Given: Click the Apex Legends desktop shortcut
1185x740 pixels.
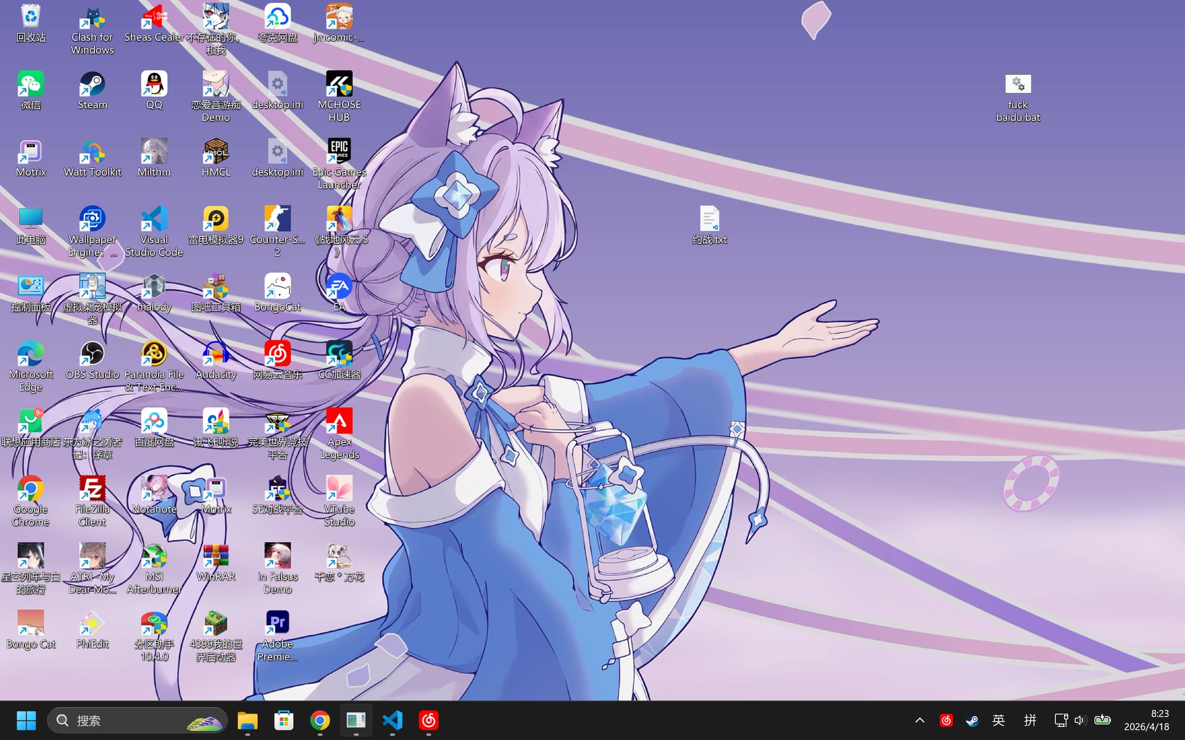Looking at the screenshot, I should coord(339,434).
